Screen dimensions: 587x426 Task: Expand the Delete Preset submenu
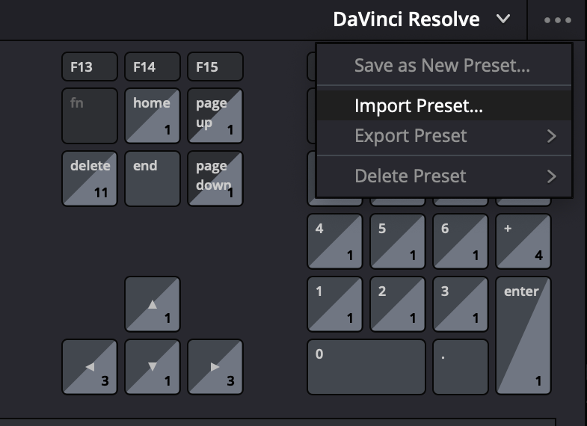click(x=444, y=176)
